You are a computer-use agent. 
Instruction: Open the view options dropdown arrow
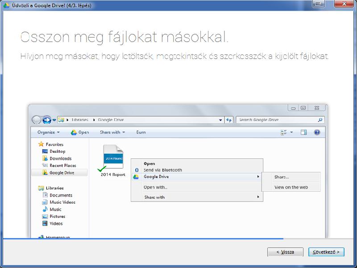coord(291,132)
